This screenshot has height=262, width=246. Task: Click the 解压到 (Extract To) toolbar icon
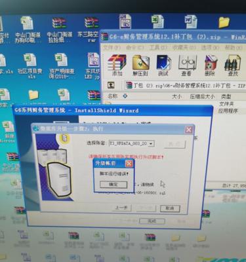pos(140,65)
